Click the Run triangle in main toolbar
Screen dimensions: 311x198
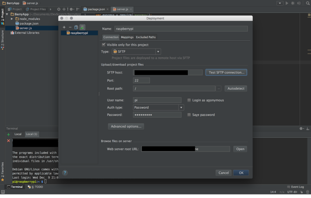(287, 3)
